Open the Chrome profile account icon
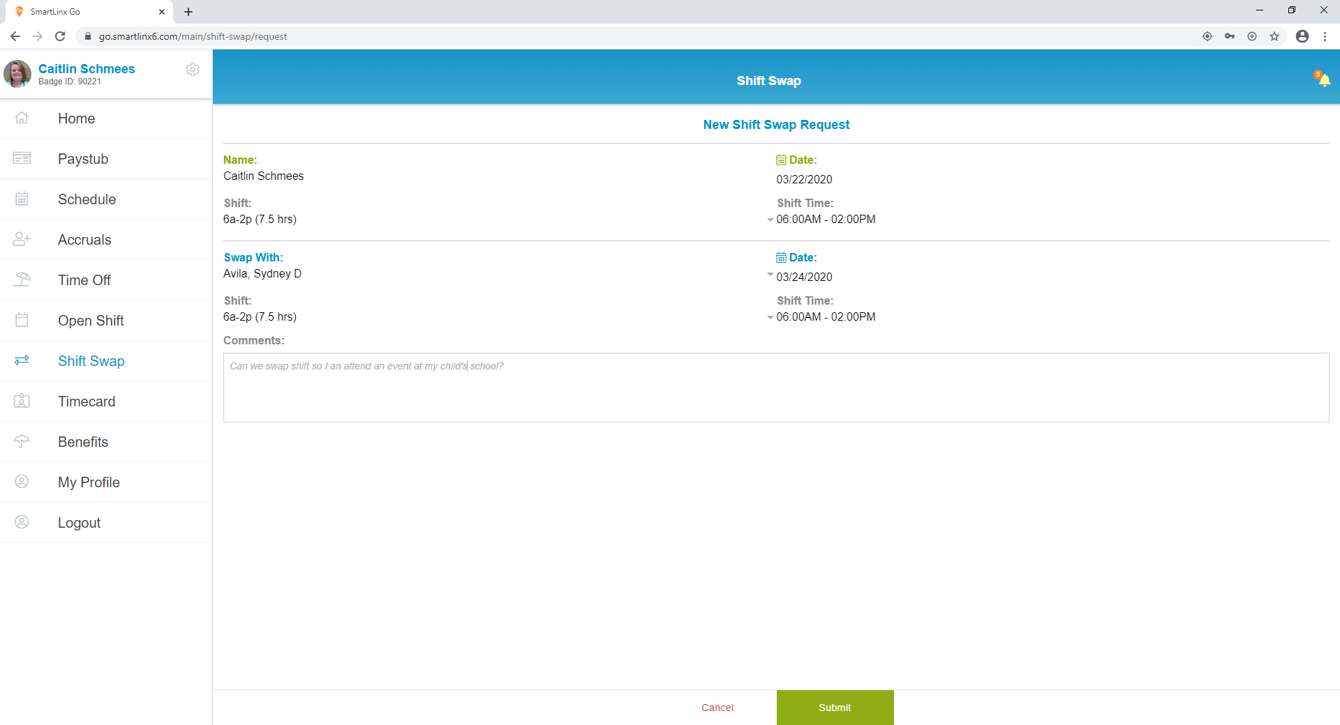The image size is (1340, 725). click(1302, 36)
